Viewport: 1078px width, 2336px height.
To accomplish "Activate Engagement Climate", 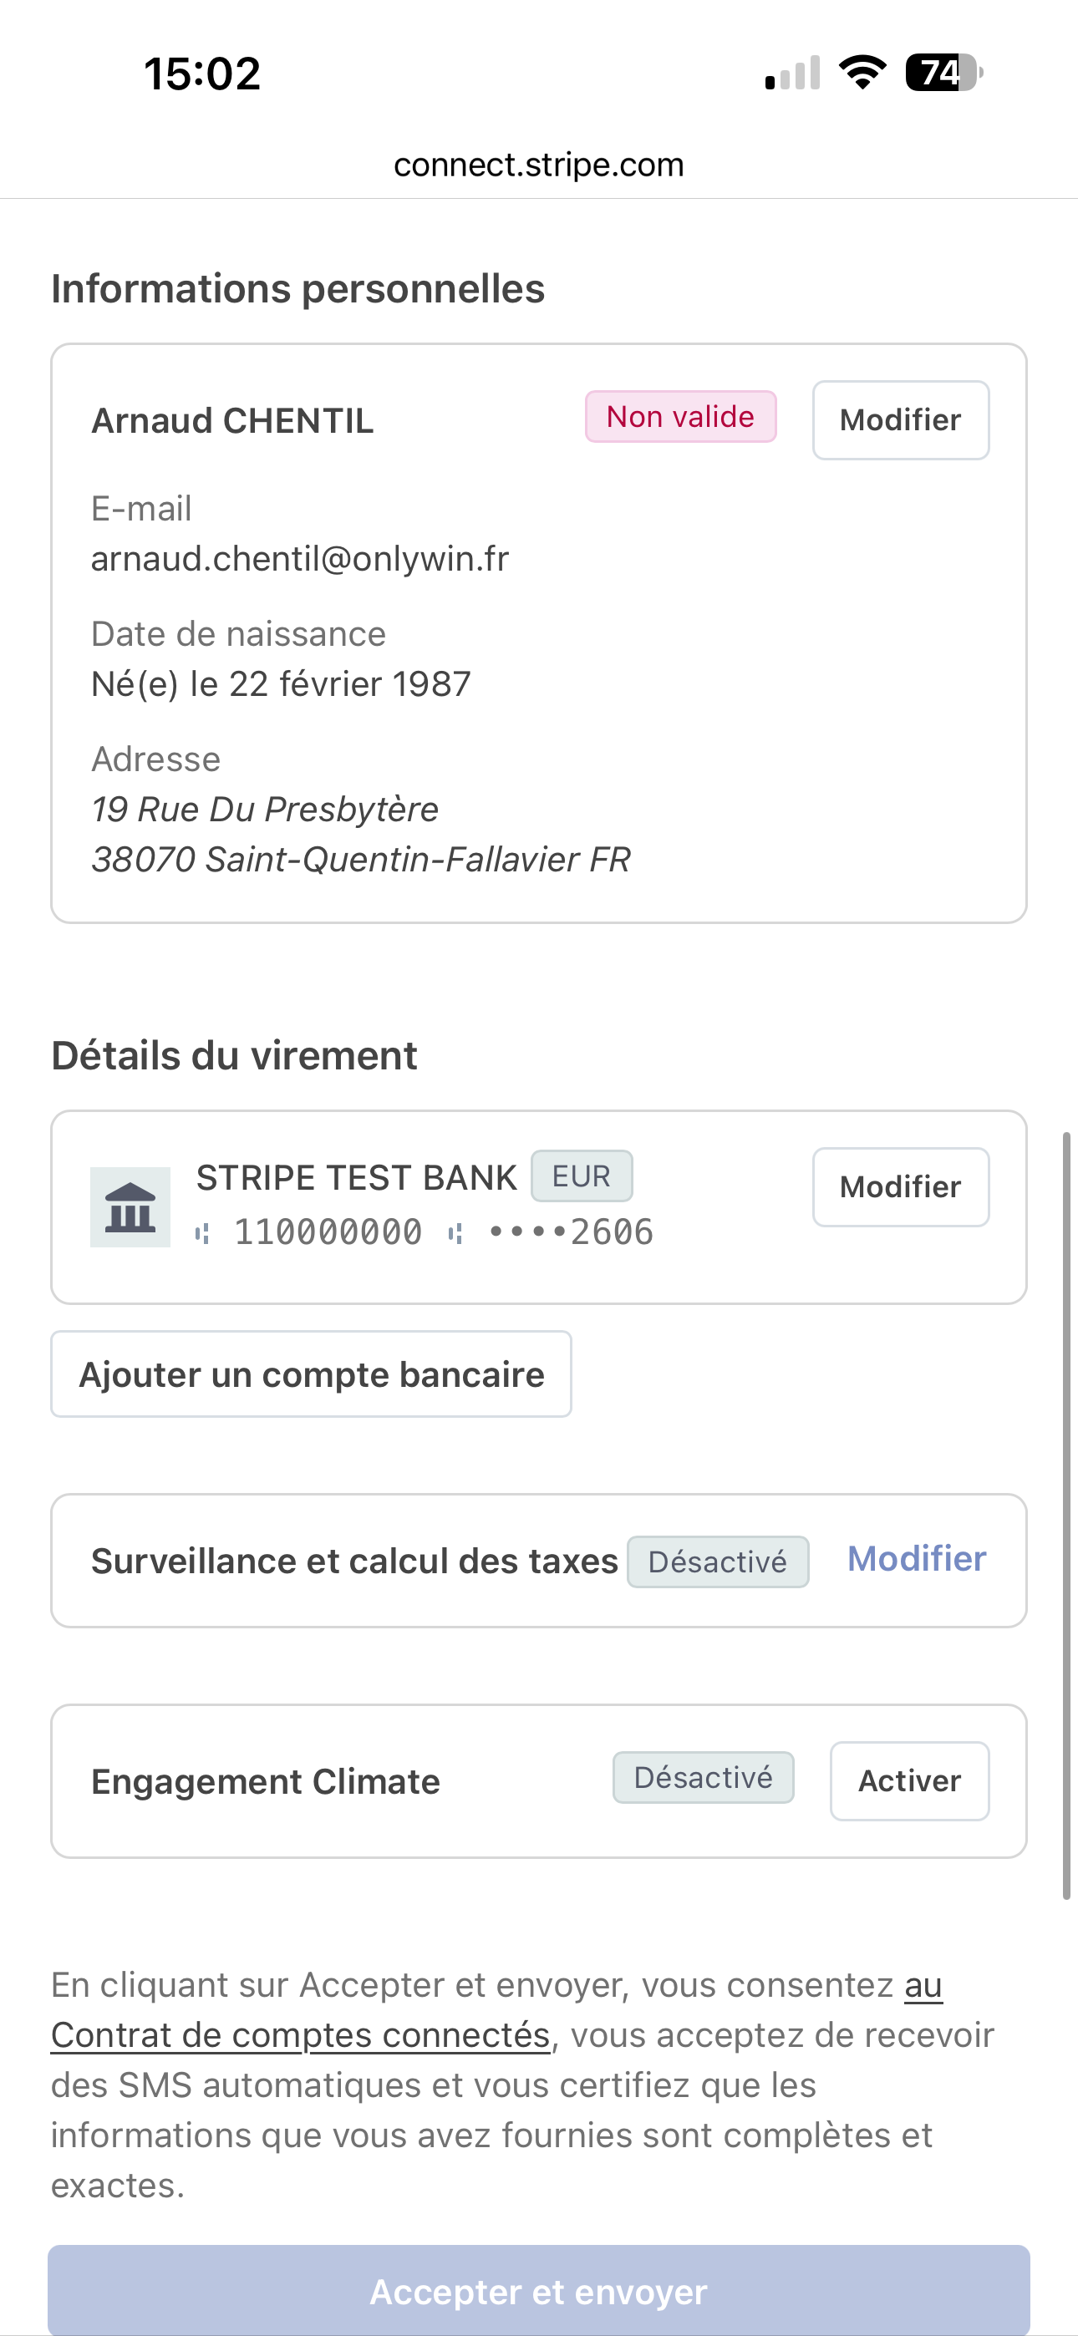I will [x=909, y=1781].
